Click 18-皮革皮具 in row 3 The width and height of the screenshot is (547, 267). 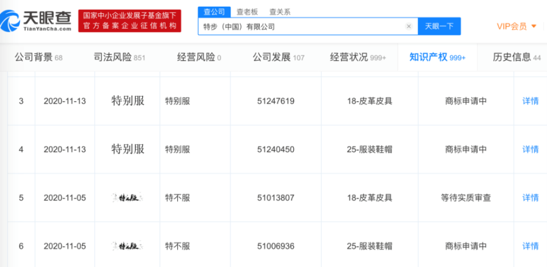click(x=370, y=102)
